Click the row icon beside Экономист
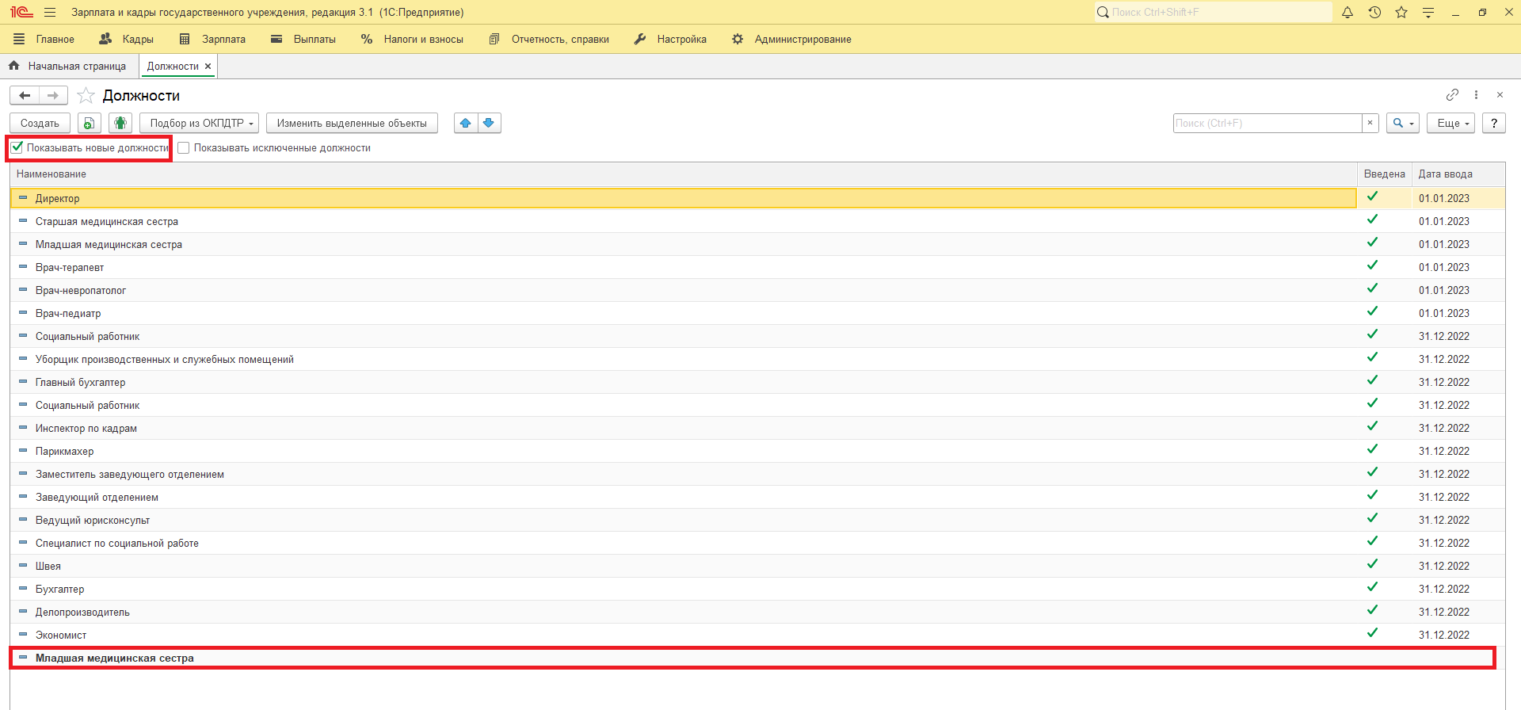Viewport: 1521px width, 710px height. pos(23,635)
